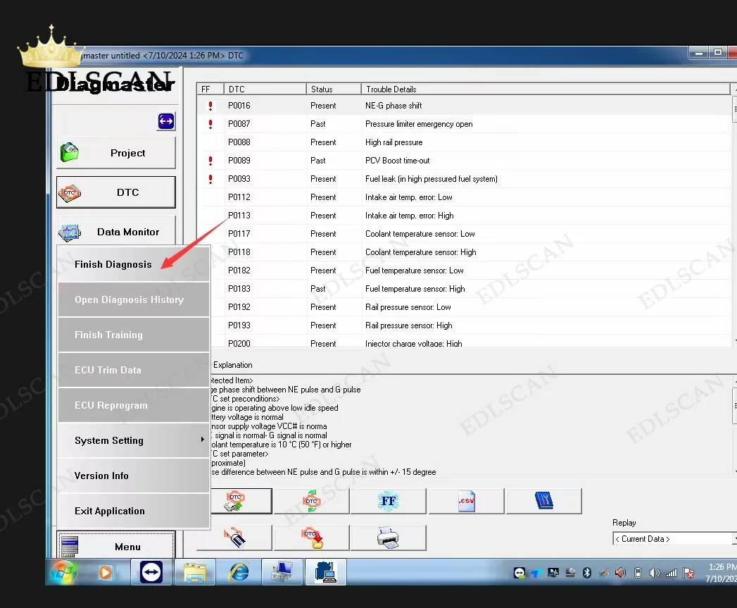Image resolution: width=737 pixels, height=608 pixels.
Task: Open the Data Monitor view
Action: click(x=116, y=232)
